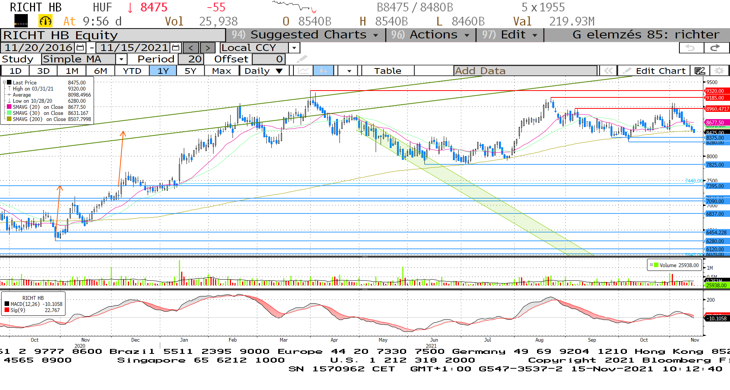This screenshot has width=730, height=390.
Task: Open the chart settings gear icon
Action: pos(719,71)
